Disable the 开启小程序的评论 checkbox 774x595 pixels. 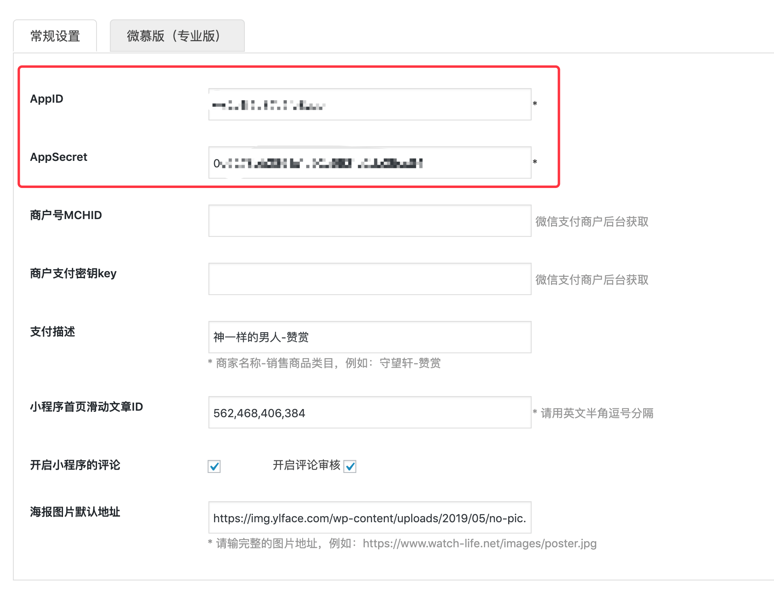pos(214,466)
